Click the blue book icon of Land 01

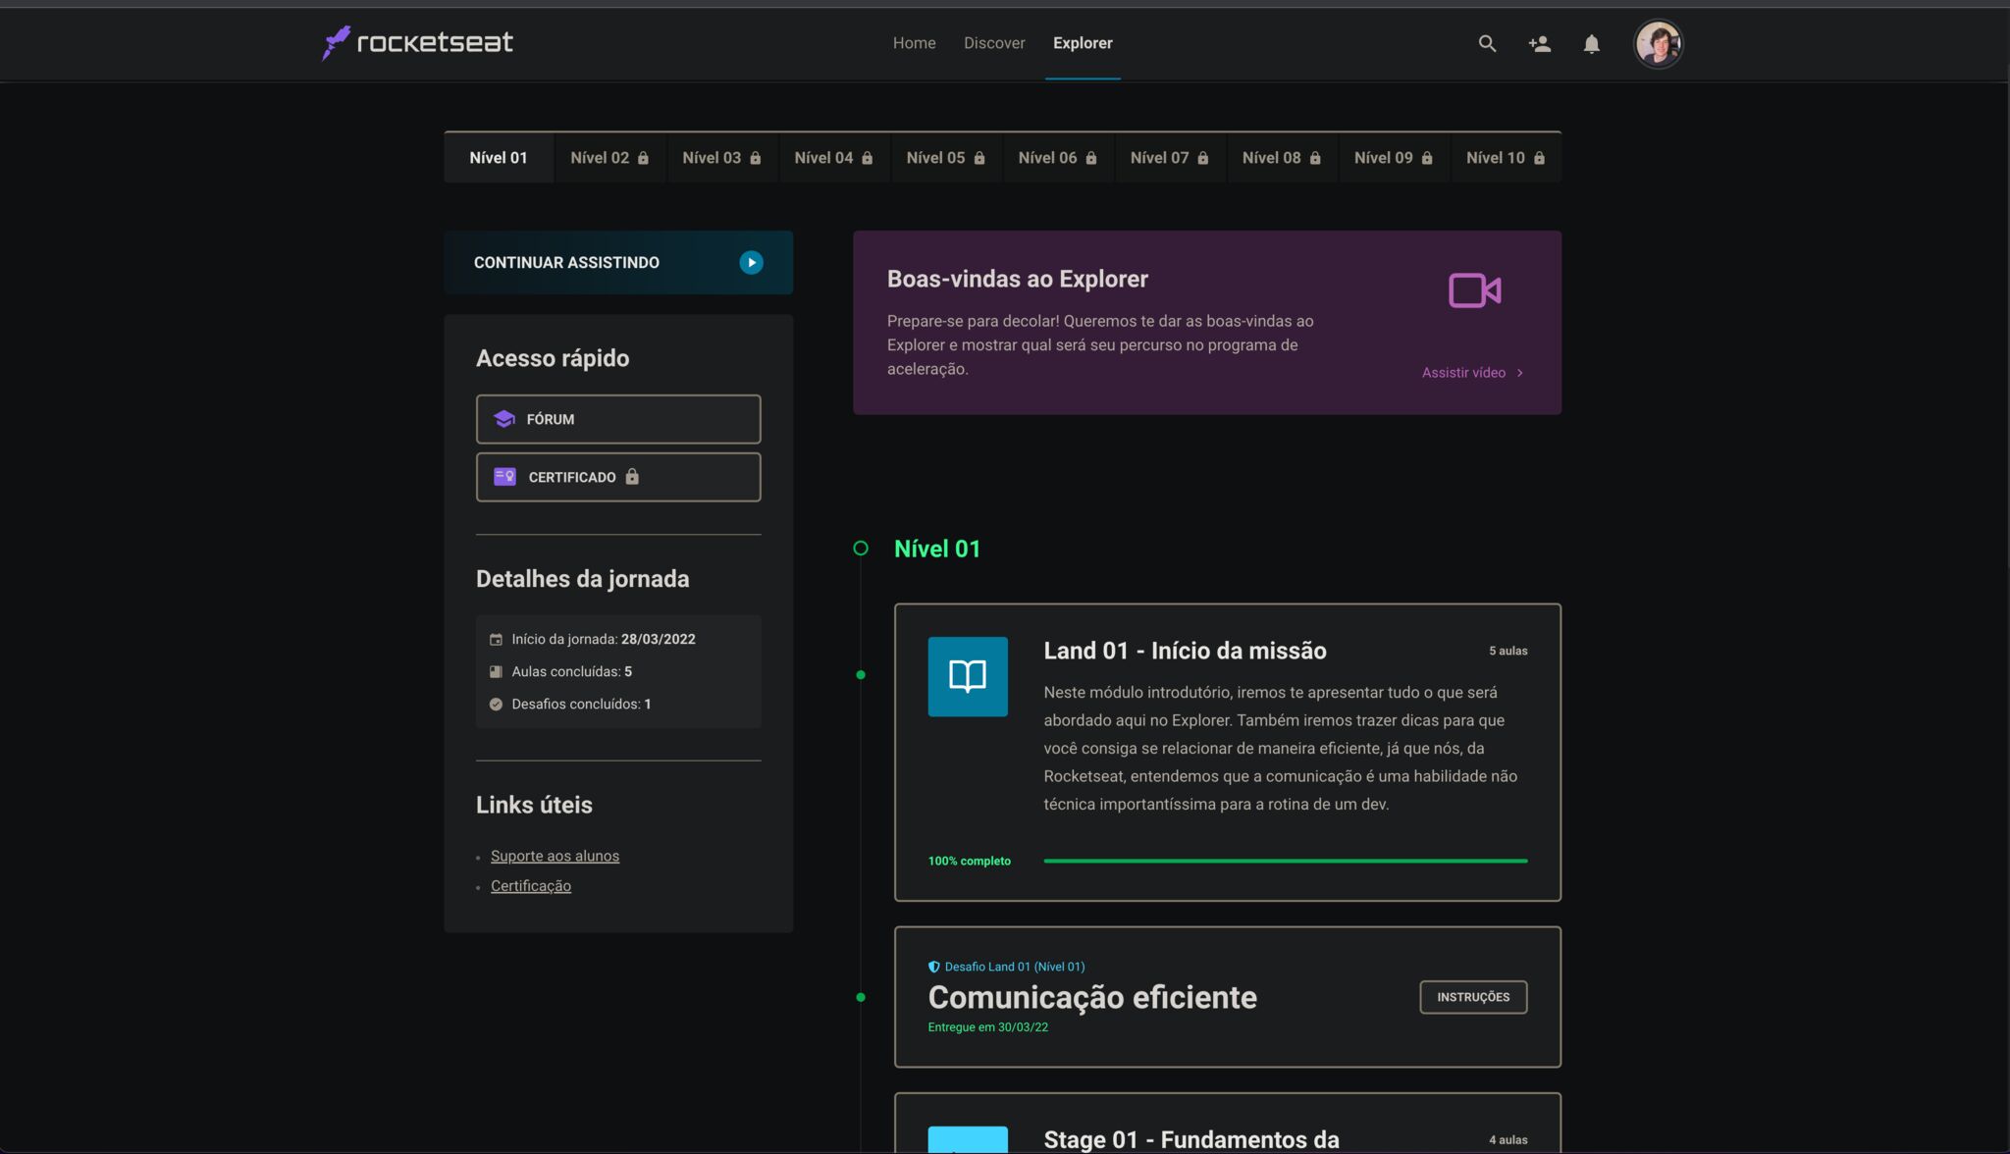click(968, 676)
